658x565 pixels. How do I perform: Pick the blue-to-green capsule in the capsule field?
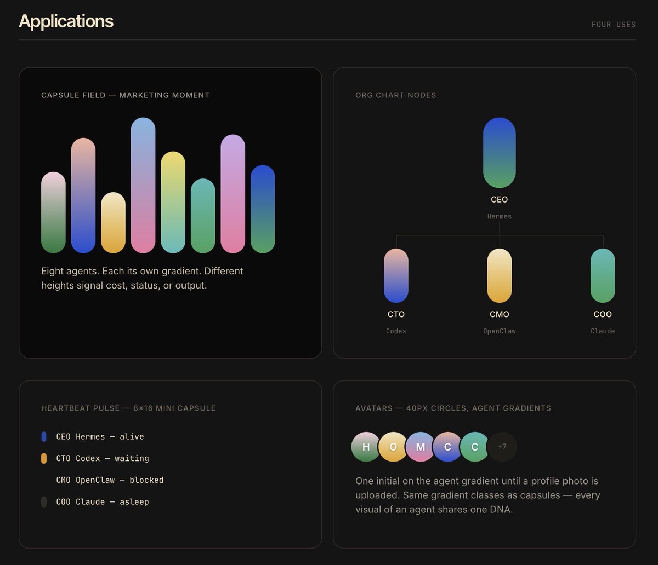[x=263, y=209]
